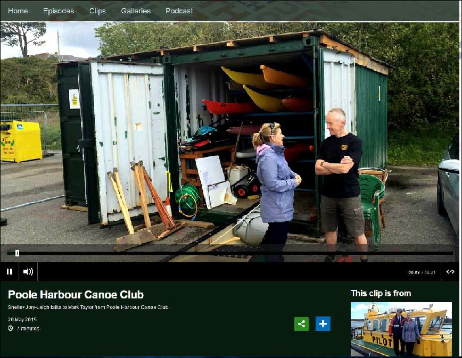
Task: Switch to the Clips tab
Action: click(x=97, y=11)
